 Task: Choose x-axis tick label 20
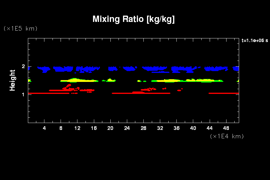(x=110, y=128)
